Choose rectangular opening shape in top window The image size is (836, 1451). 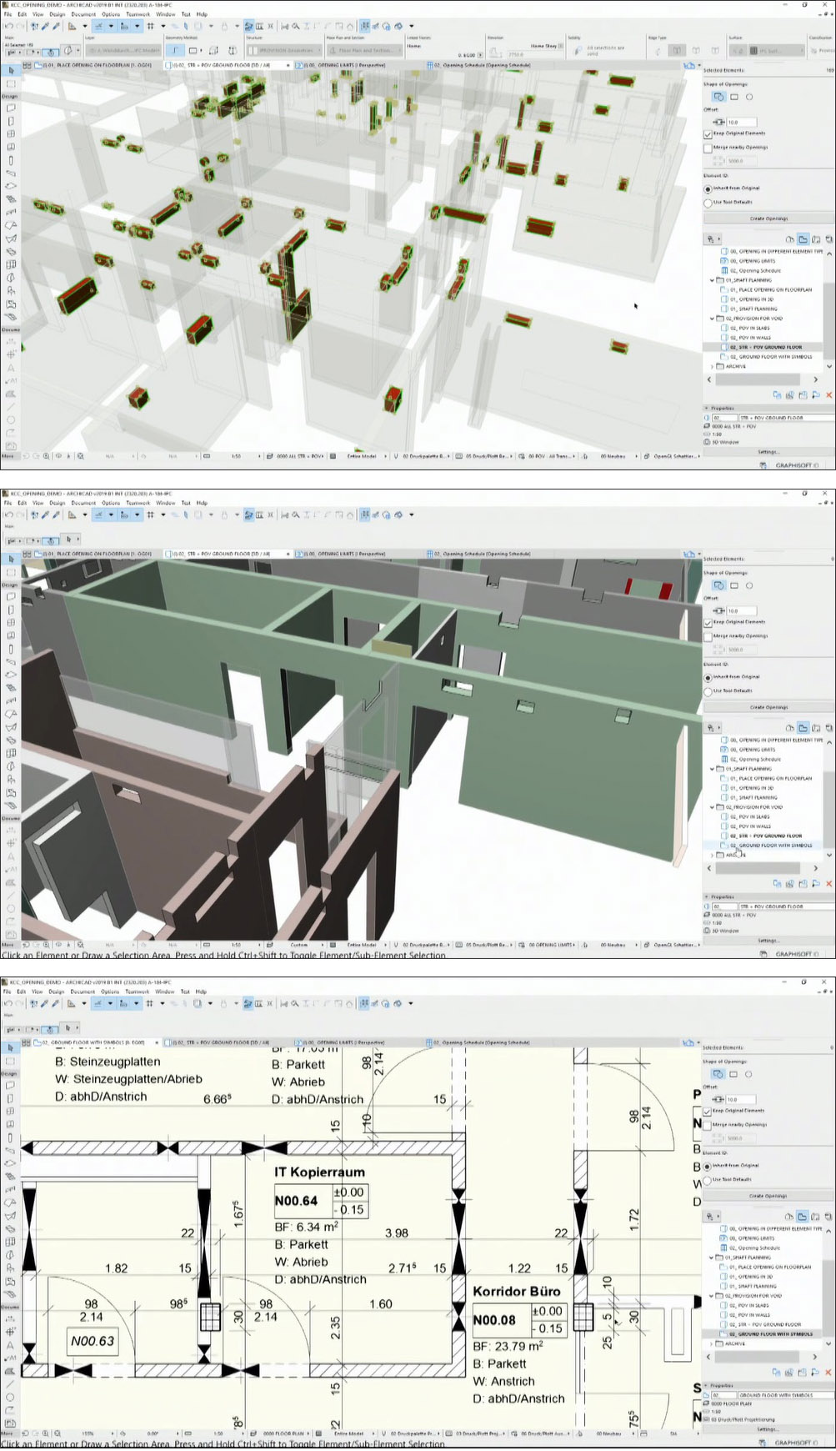[734, 97]
